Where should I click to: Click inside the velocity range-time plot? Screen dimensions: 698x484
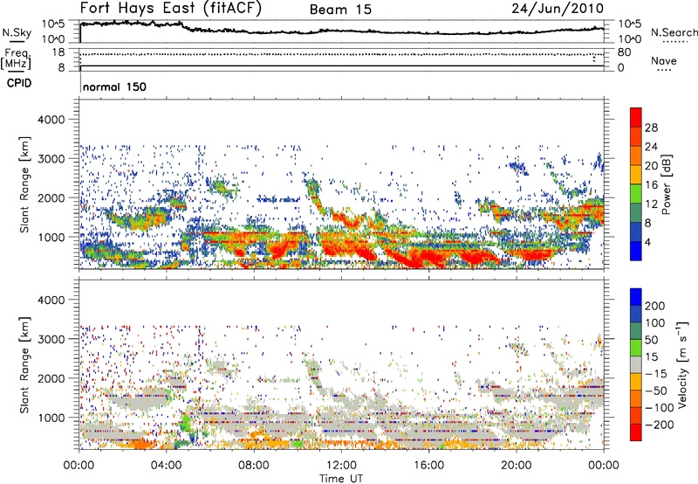[341, 364]
